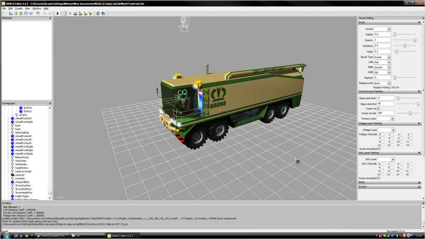Select the steeringBase tree item
425x239 pixels.
pyautogui.click(x=22, y=133)
